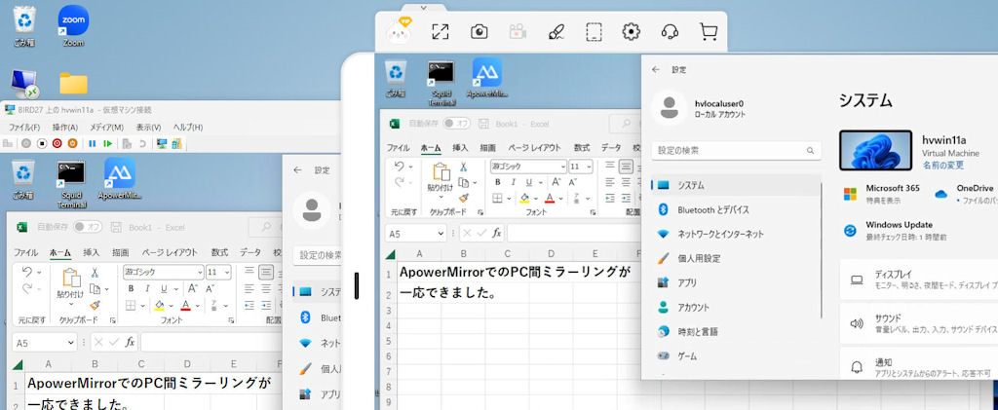Image resolution: width=998 pixels, height=410 pixels.
Task: Open ApowerMirror shortcut in the mirrored desktop
Action: point(487,79)
